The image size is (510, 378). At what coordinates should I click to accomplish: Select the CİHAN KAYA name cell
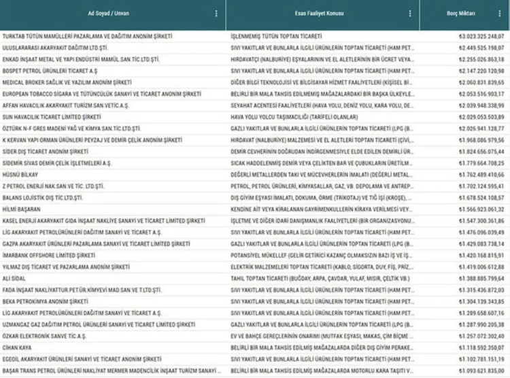pyautogui.click(x=17, y=348)
